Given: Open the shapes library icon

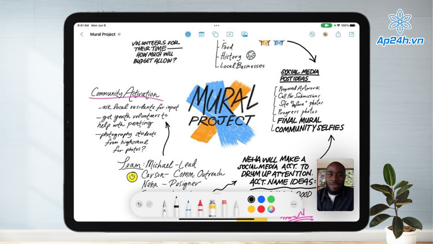Looking at the screenshot, I should tap(215, 35).
